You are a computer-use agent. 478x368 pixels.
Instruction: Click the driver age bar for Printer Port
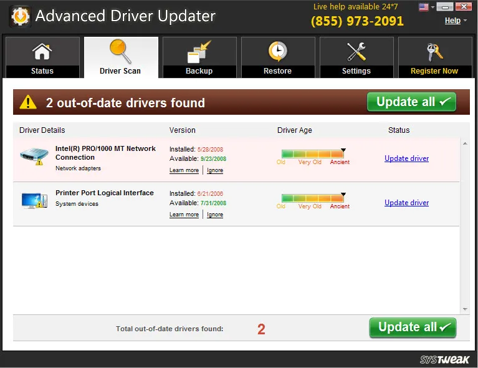(313, 198)
